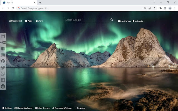Image resolution: width=178 pixels, height=111 pixels.
Task: Toggle the browser side panel
Action: click(x=165, y=8)
